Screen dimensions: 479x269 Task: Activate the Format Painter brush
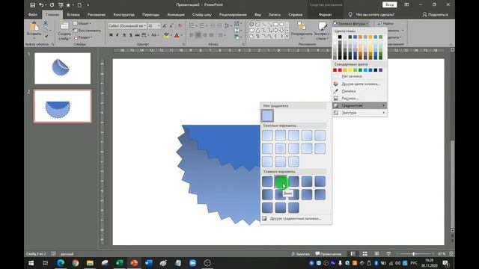(x=46, y=37)
